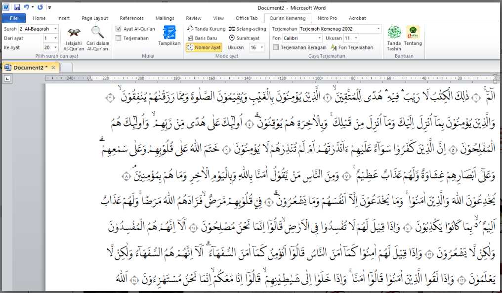Check Terjemahan Beragam checkbox
The image size is (502, 293).
click(276, 47)
